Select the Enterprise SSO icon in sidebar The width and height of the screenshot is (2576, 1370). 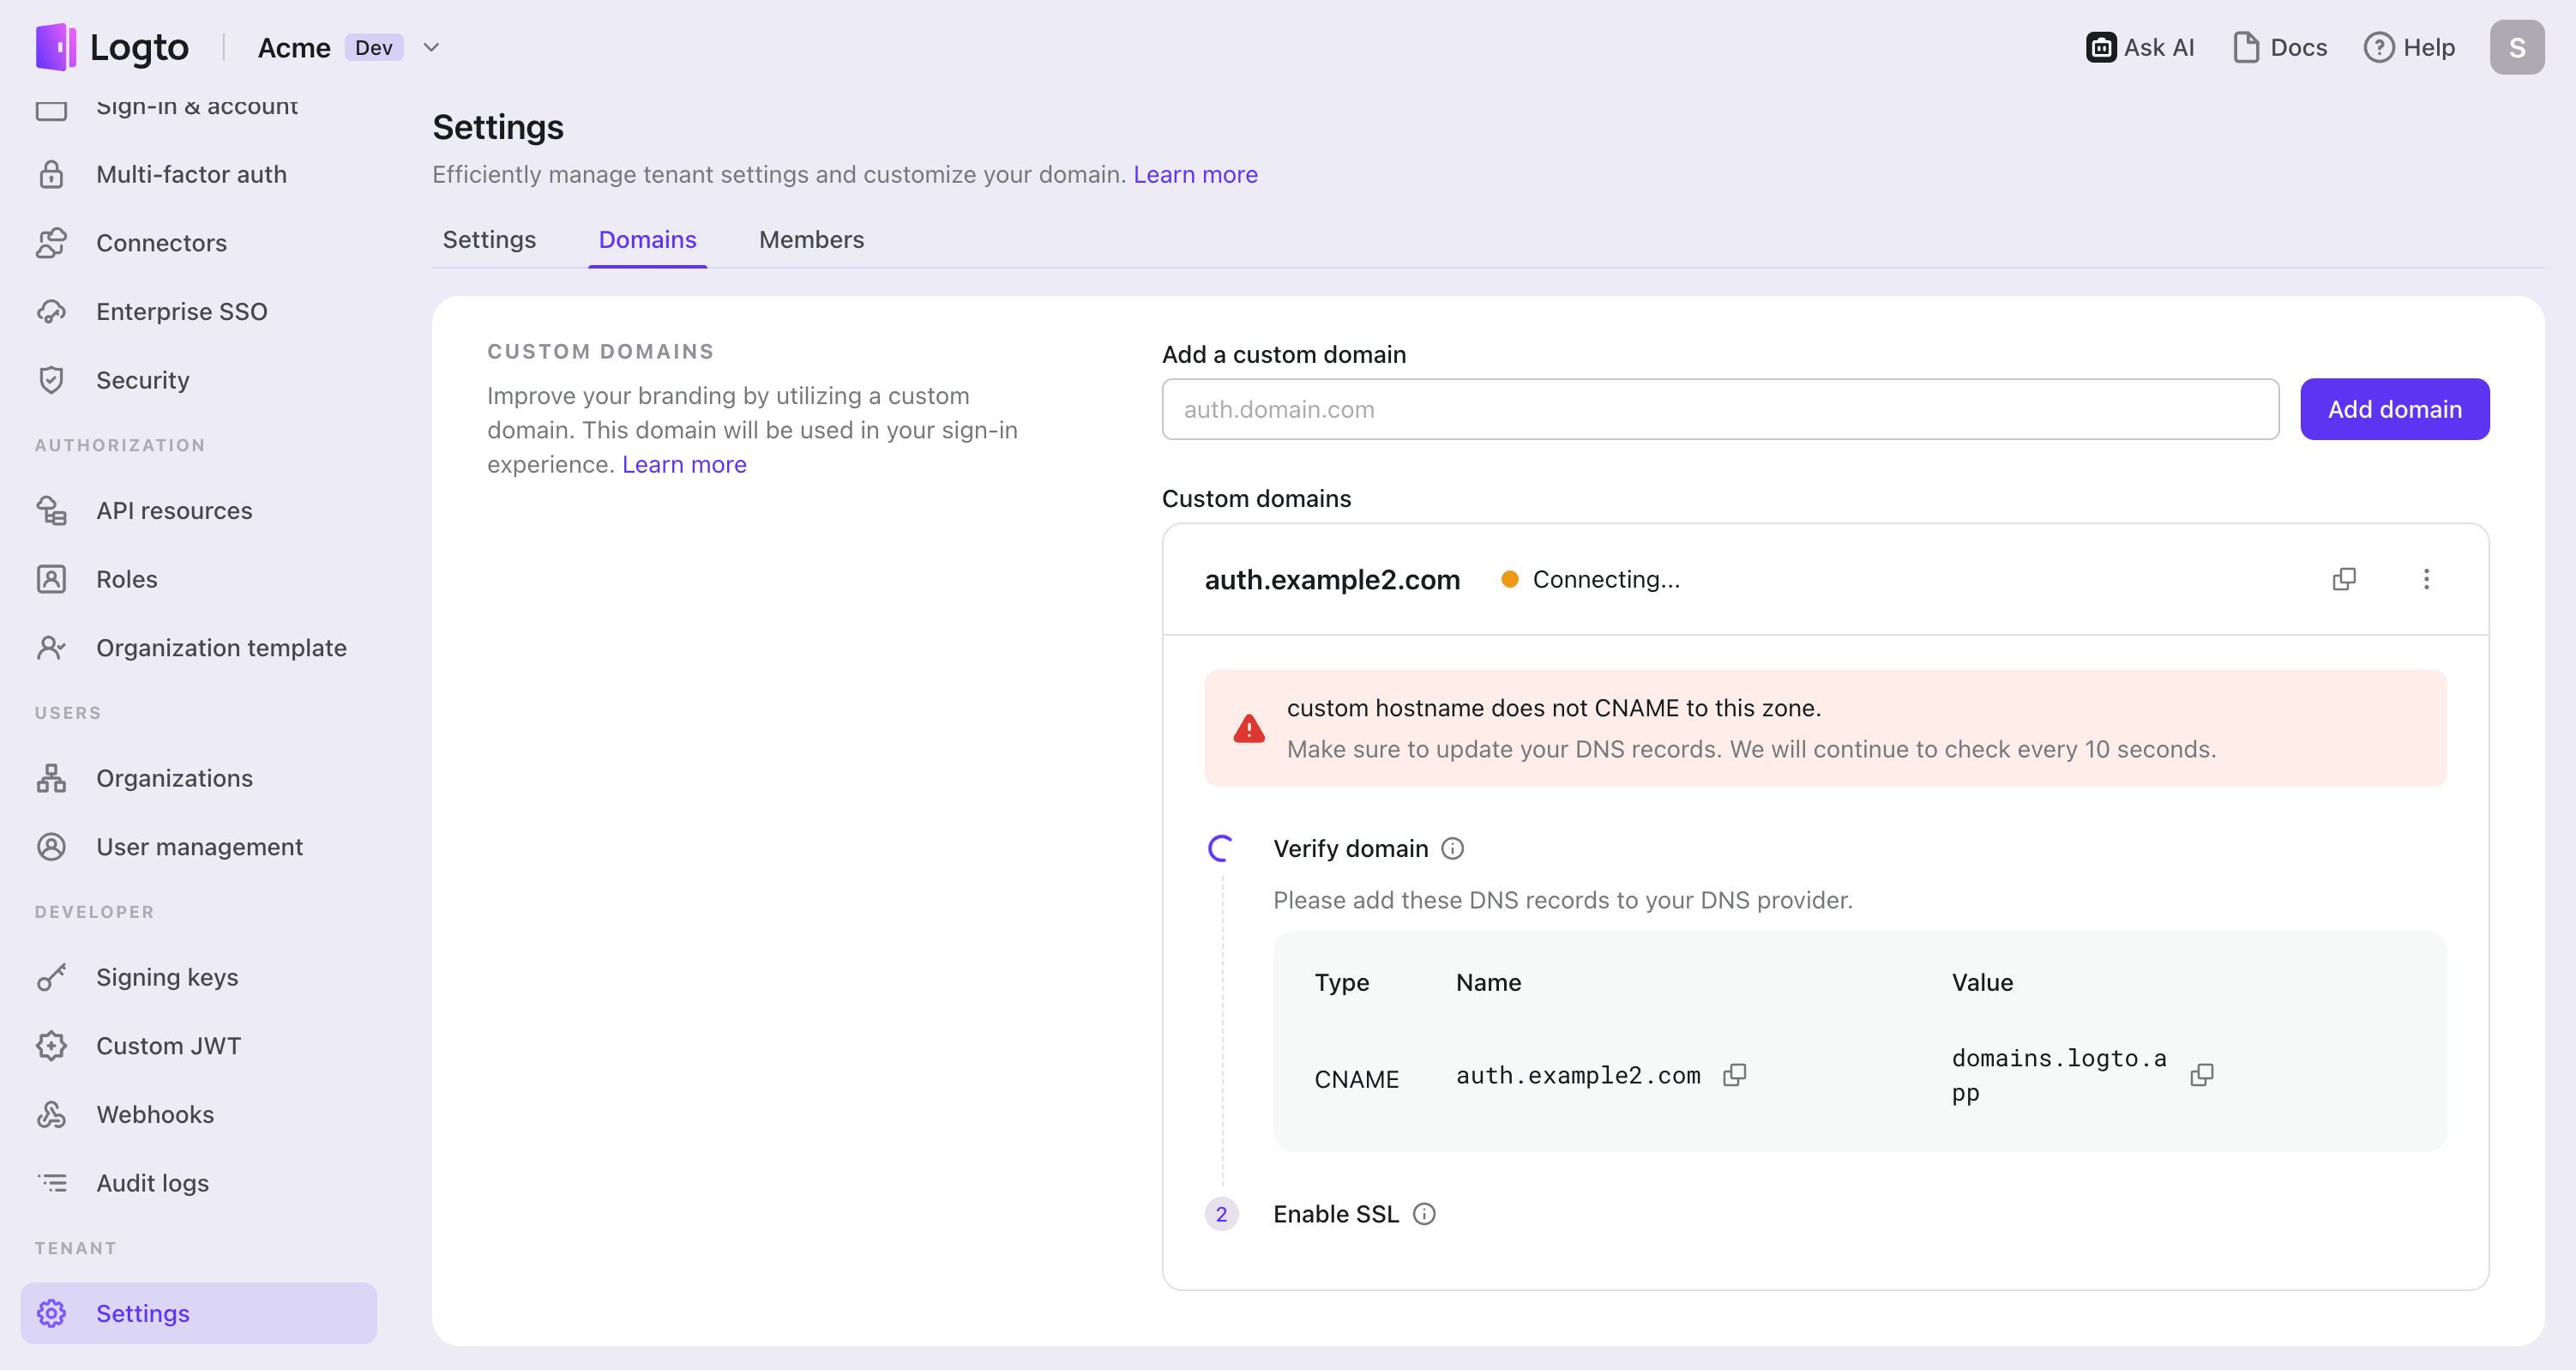52,311
